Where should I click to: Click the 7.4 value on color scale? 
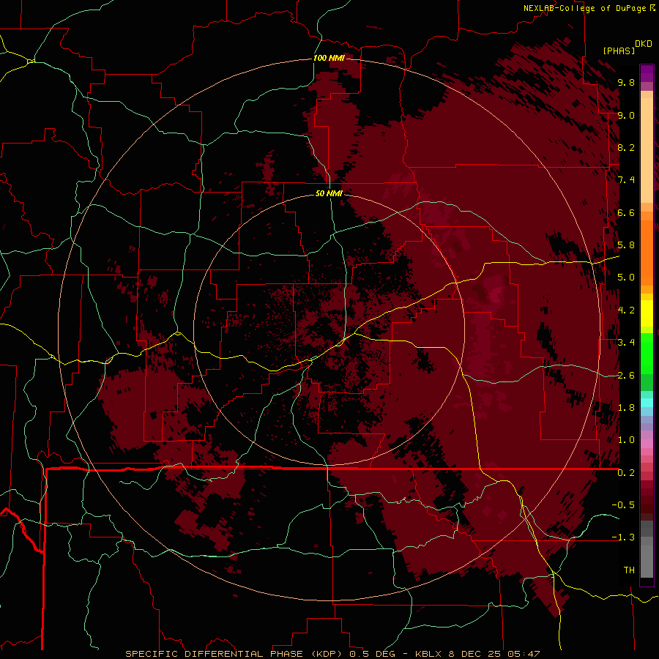coord(626,180)
